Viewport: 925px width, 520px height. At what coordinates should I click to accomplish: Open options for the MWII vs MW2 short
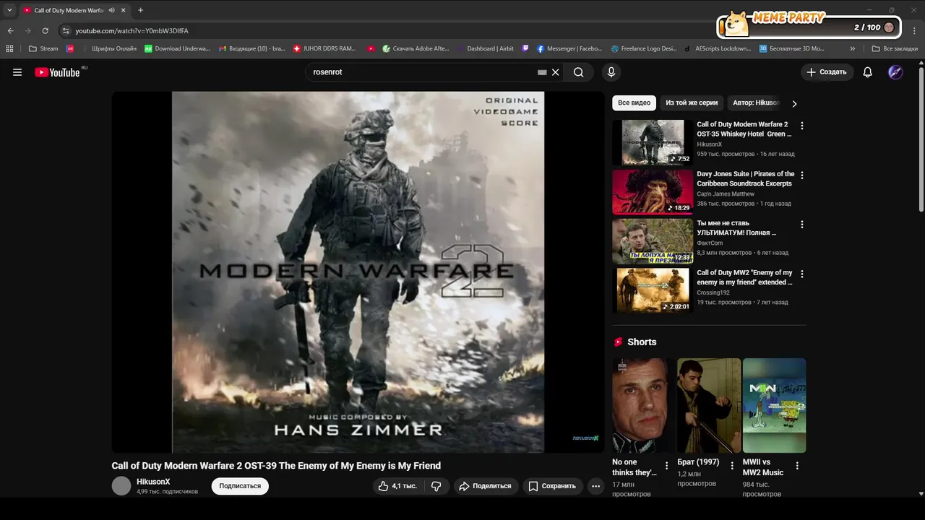tap(797, 466)
